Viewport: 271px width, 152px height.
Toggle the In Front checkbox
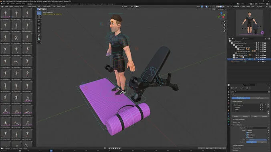pyautogui.click(x=247, y=137)
